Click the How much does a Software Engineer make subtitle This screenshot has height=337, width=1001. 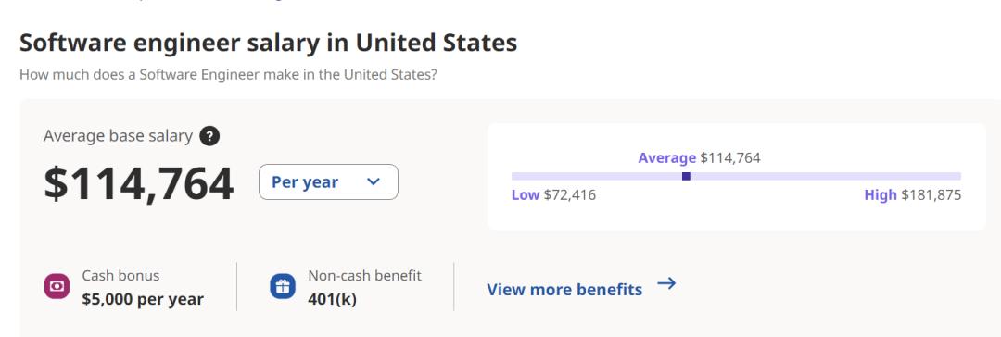(x=228, y=75)
